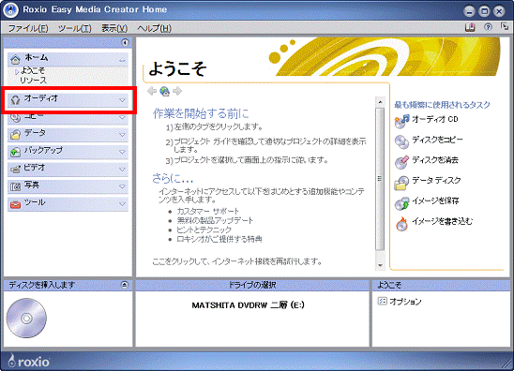Expand the バックアップ section chevron

[x=122, y=152]
